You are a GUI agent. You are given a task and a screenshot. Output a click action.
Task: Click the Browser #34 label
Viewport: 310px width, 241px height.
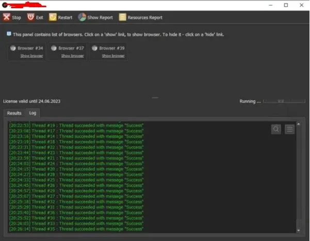point(30,48)
